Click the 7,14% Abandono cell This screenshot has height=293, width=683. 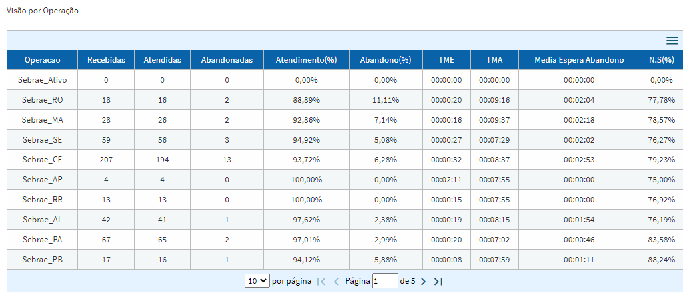(386, 120)
